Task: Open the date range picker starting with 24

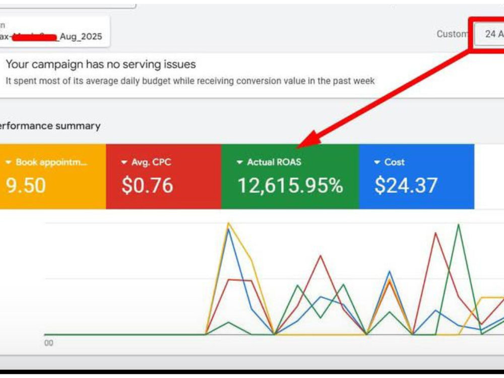Action: (x=489, y=34)
